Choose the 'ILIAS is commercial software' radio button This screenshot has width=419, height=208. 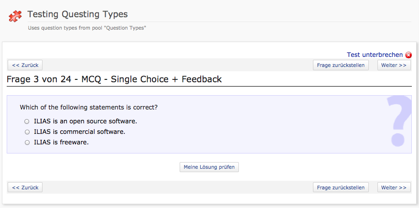tap(27, 132)
